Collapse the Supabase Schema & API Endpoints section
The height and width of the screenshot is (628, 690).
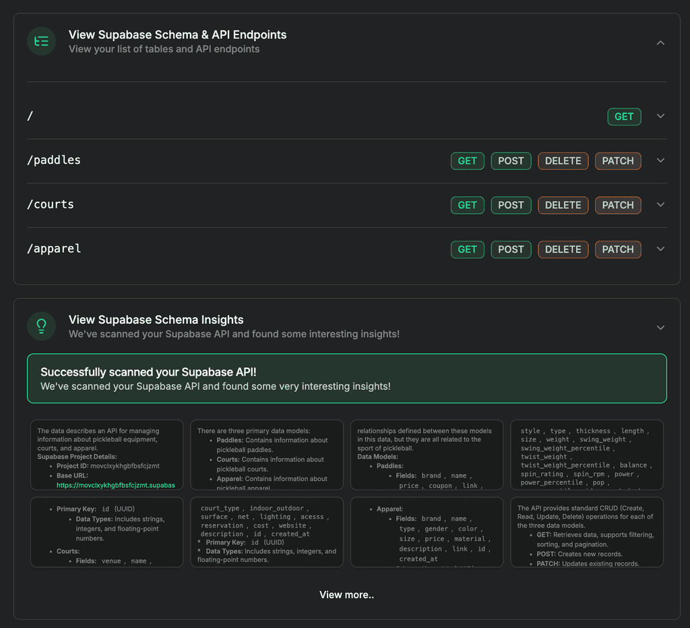click(x=660, y=42)
